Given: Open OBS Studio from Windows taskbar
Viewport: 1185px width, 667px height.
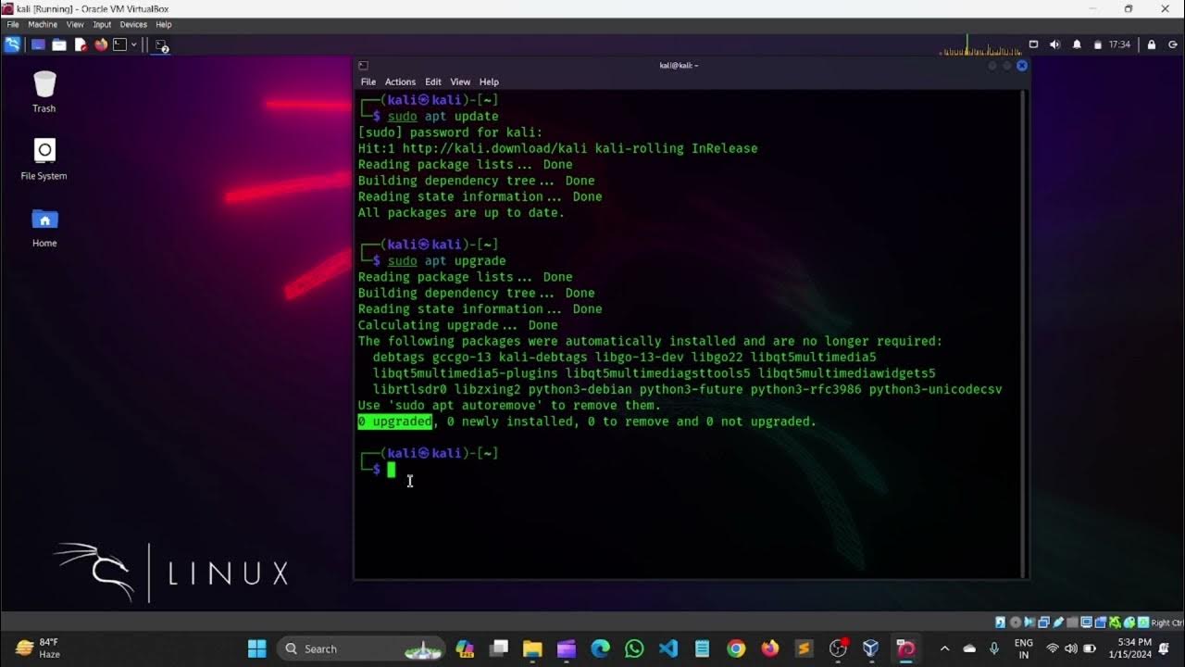Looking at the screenshot, I should click(838, 648).
